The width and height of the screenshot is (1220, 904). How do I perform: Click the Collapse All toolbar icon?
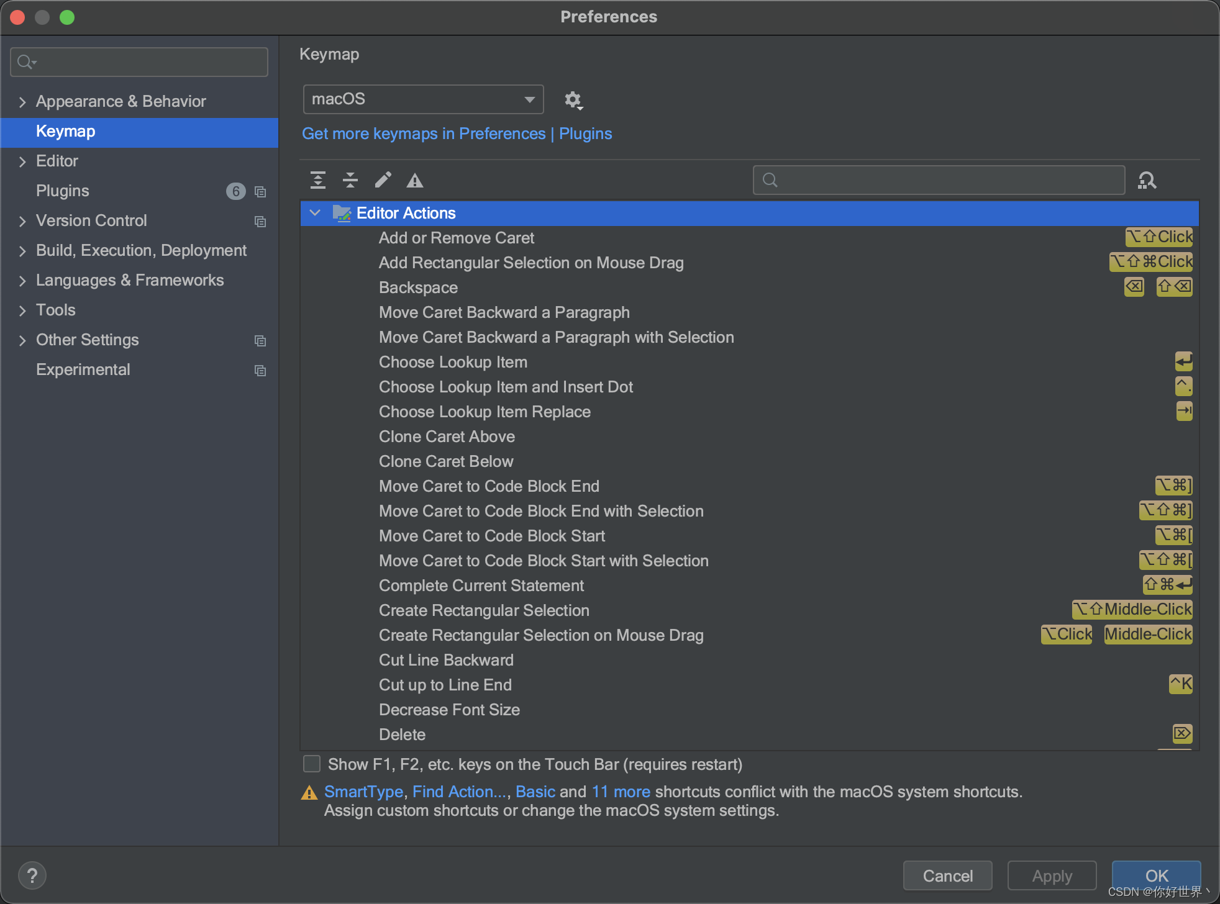point(350,180)
